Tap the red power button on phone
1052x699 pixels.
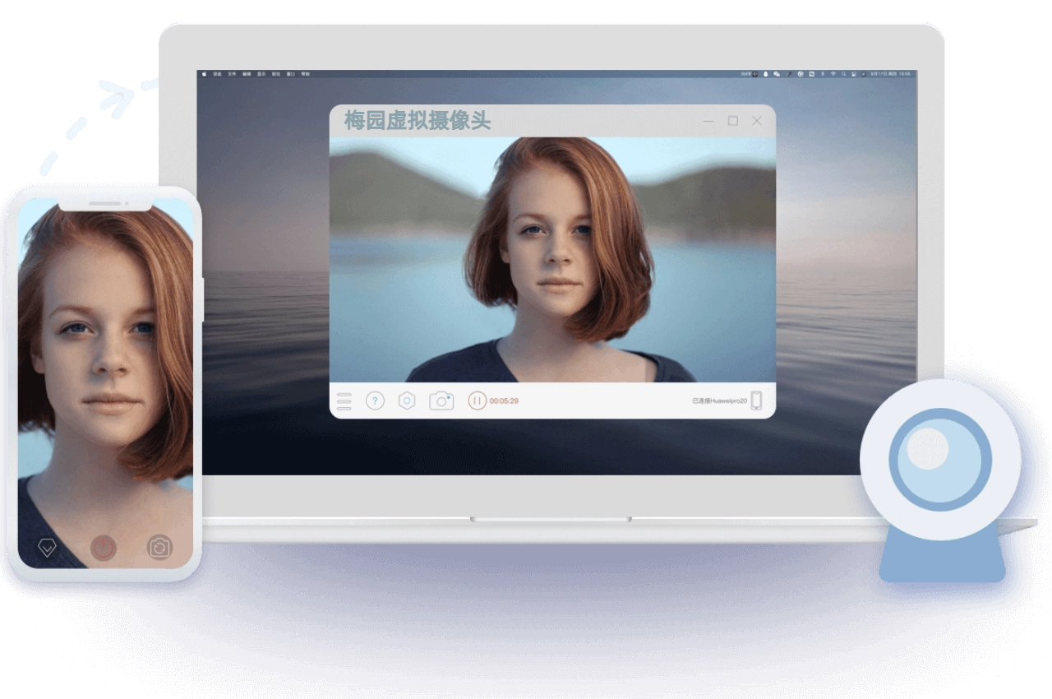click(104, 548)
